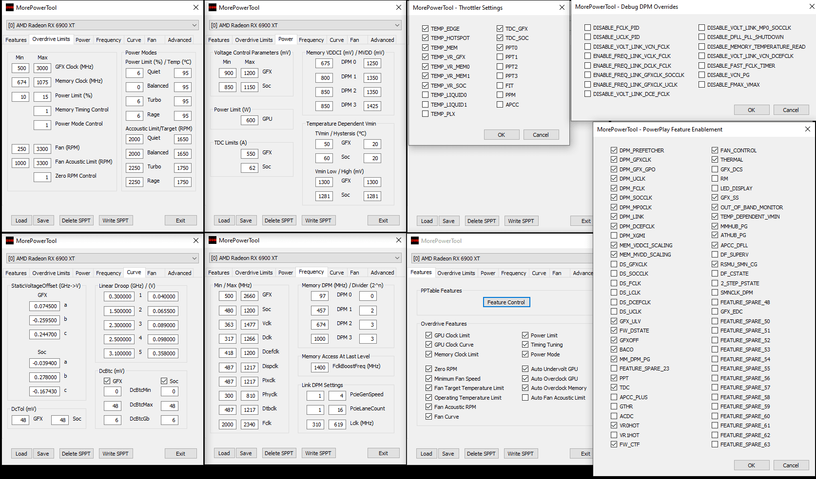
Task: Click the Feature Control button
Action: pos(506,302)
